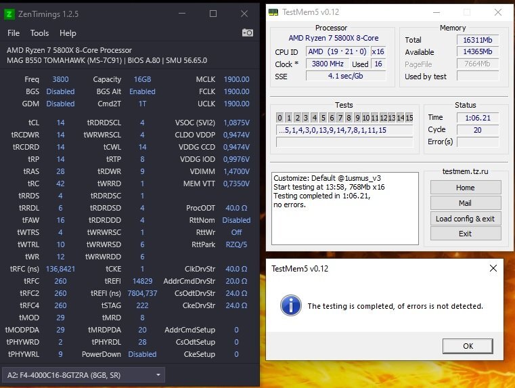This screenshot has width=515, height=388.
Task: Click the green ZenTimings logo icon
Action: (9, 14)
